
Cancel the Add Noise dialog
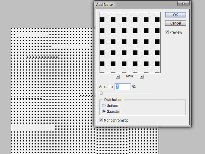[x=176, y=23]
